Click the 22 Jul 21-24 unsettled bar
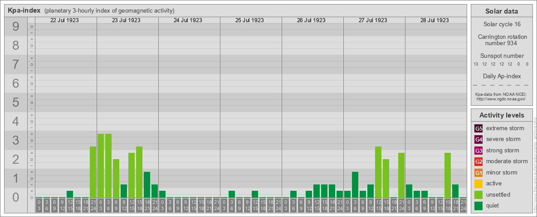Viewport: 537px width, 217px height. pyautogui.click(x=93, y=172)
